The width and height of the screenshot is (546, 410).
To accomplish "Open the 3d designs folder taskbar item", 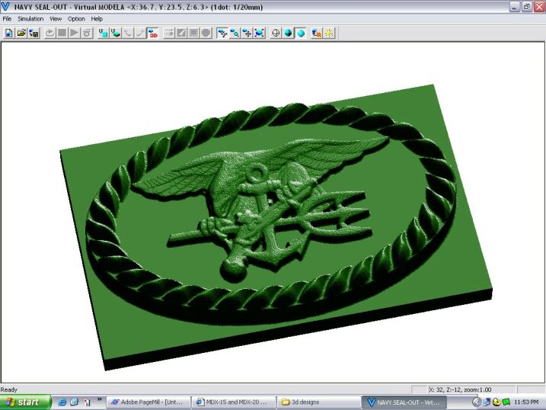I will coord(314,402).
